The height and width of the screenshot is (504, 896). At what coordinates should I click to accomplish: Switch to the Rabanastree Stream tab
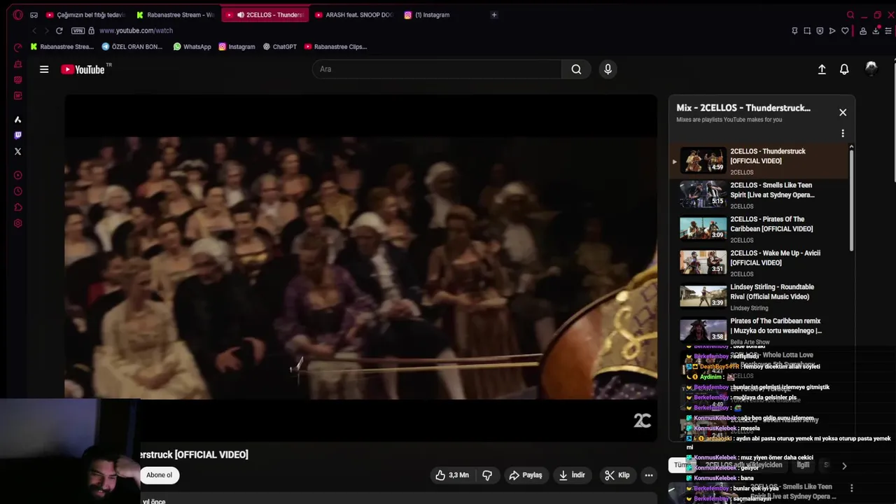176,15
